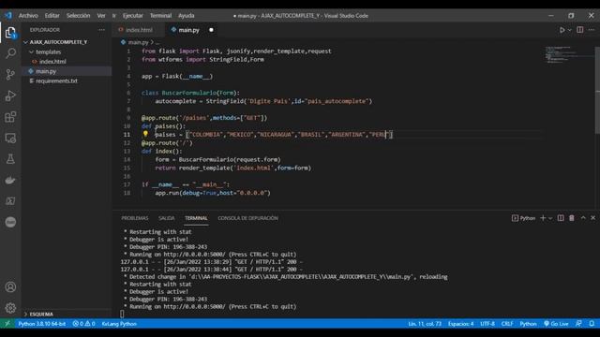Switch to CONSOLA DE DEPURACIÓN tab
The height and width of the screenshot is (337, 600).
pos(247,218)
